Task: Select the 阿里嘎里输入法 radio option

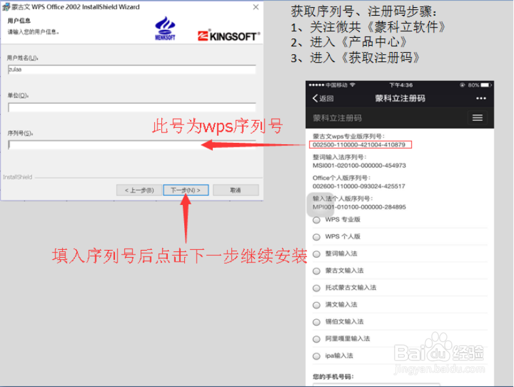Action: pyautogui.click(x=316, y=339)
